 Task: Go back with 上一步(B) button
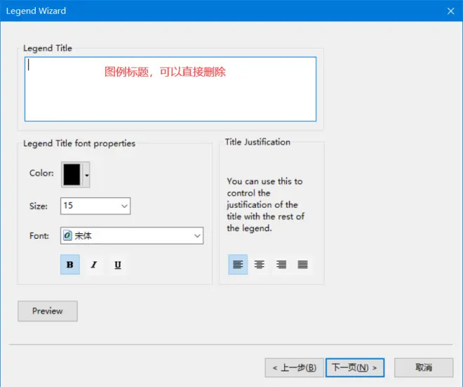point(295,367)
